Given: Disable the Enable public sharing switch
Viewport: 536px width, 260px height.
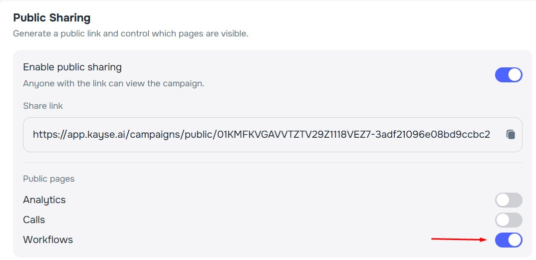Looking at the screenshot, I should coord(508,75).
